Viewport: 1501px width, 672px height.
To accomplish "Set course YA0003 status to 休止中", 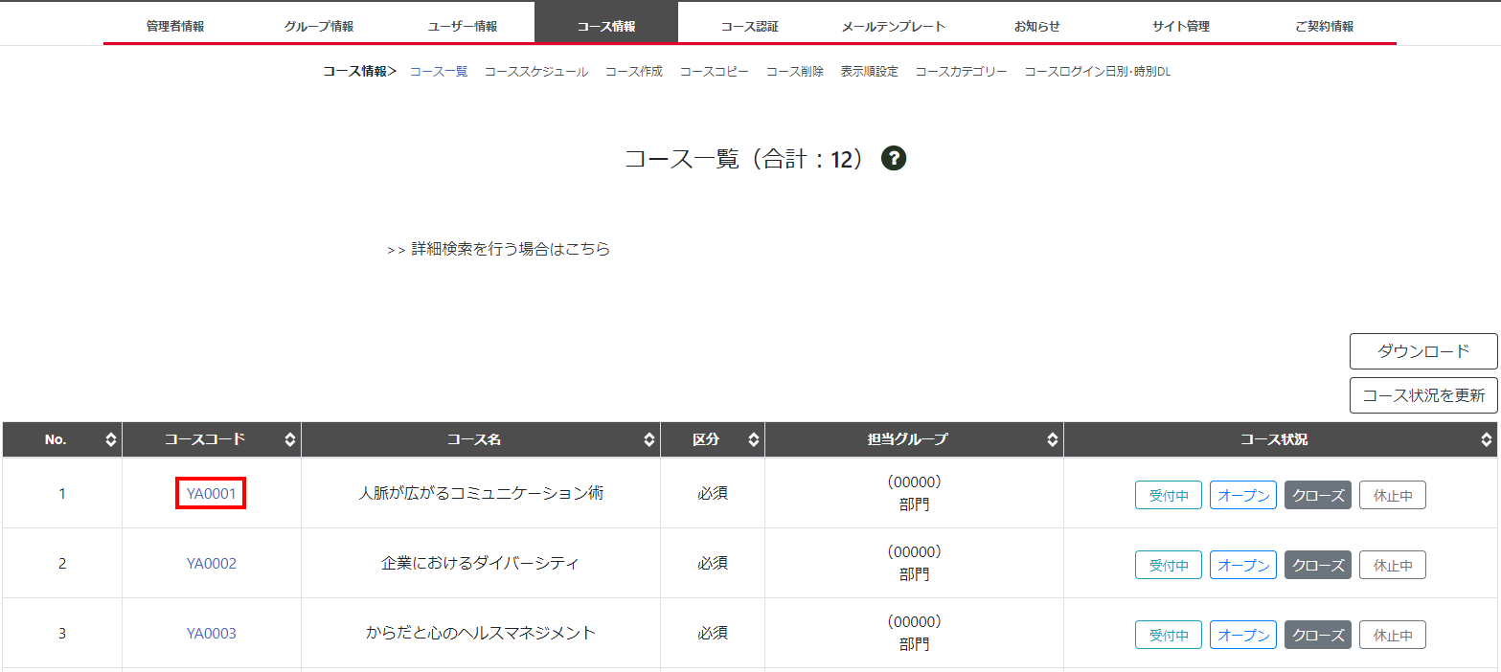I will 1392,636.
